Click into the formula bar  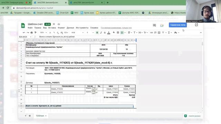click(x=120, y=37)
